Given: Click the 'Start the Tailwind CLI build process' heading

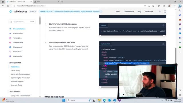Looking at the screenshot, I should click(63, 24).
